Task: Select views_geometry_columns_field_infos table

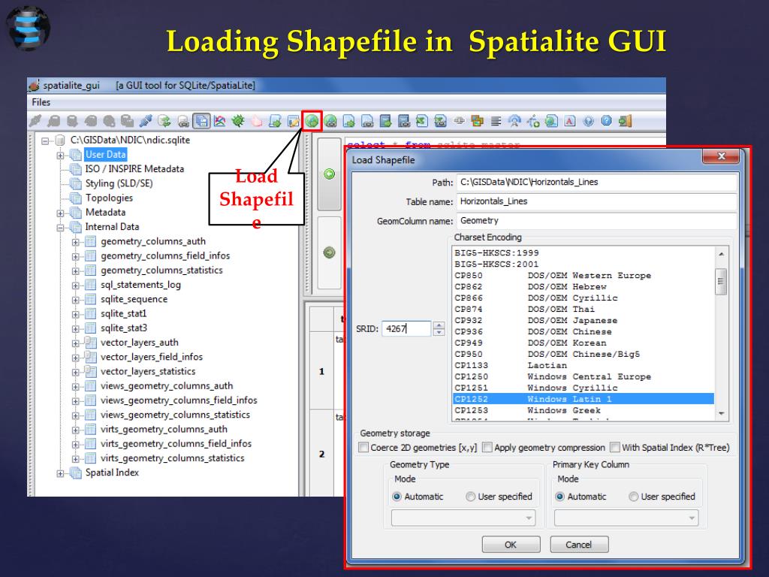Action: tap(179, 400)
